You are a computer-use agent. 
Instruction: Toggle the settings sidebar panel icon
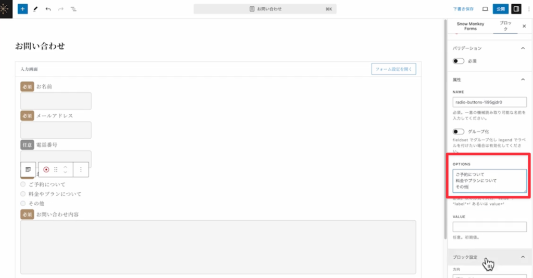pyautogui.click(x=516, y=9)
